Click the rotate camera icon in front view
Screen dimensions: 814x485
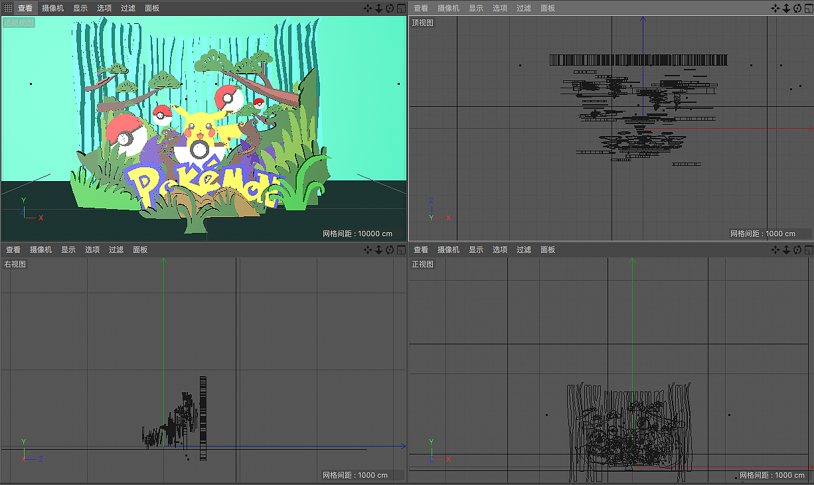tap(797, 249)
